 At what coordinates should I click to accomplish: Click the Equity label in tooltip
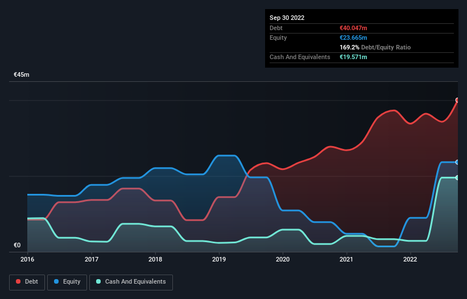[278, 38]
